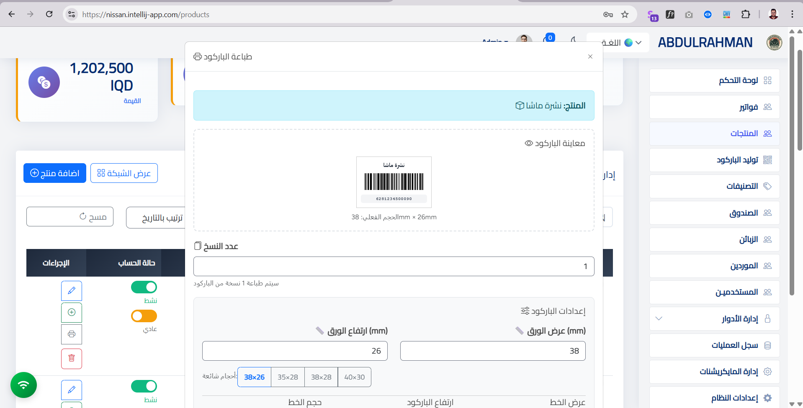Click the pencil edit icon for the first product
Image resolution: width=803 pixels, height=408 pixels.
(x=71, y=290)
